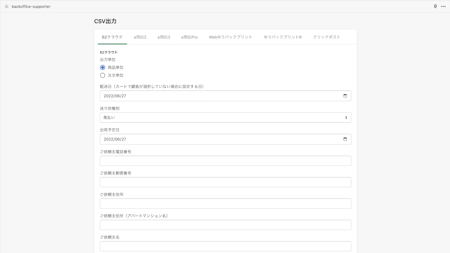
Task: Open the e飛伝3 tab
Action: click(164, 37)
